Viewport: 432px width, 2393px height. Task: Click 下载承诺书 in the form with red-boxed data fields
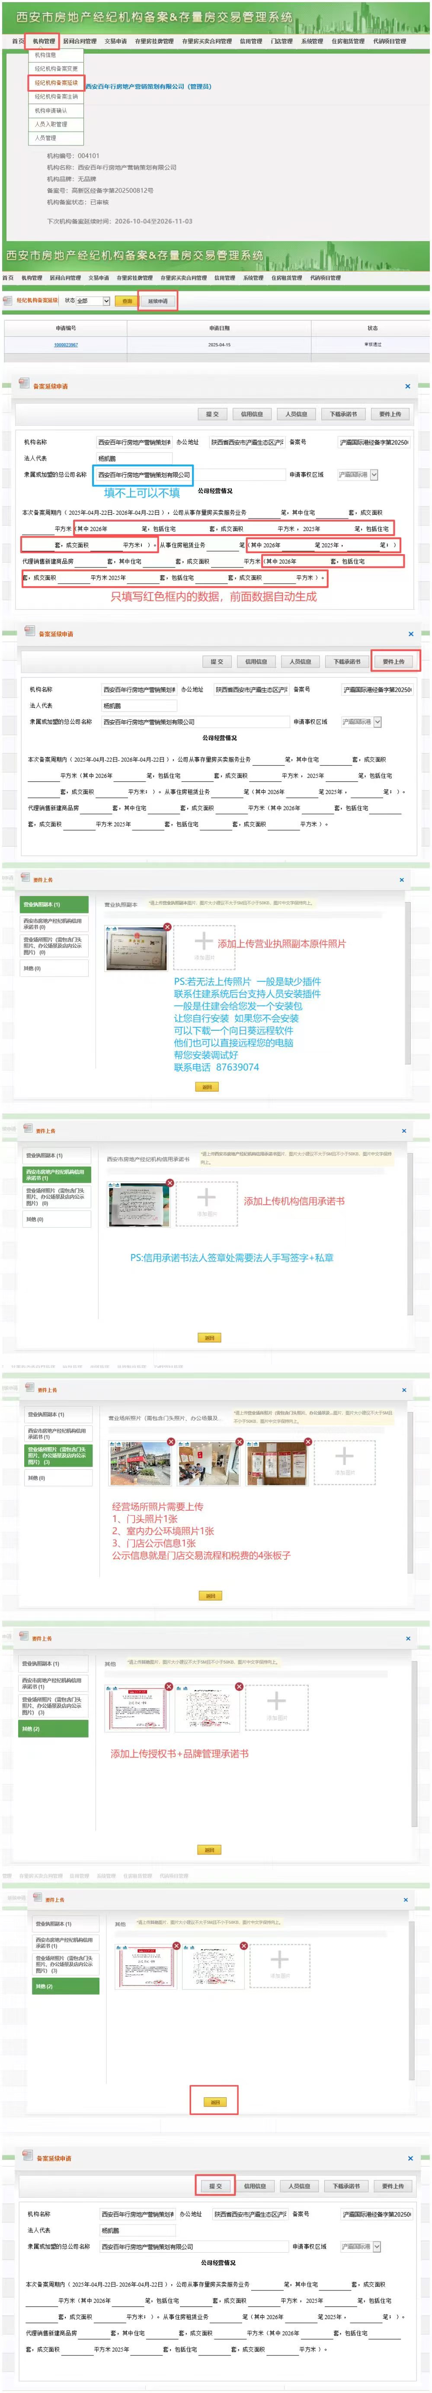[x=343, y=414]
